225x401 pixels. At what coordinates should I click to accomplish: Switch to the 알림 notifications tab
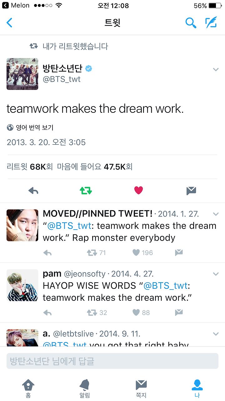coord(85,388)
